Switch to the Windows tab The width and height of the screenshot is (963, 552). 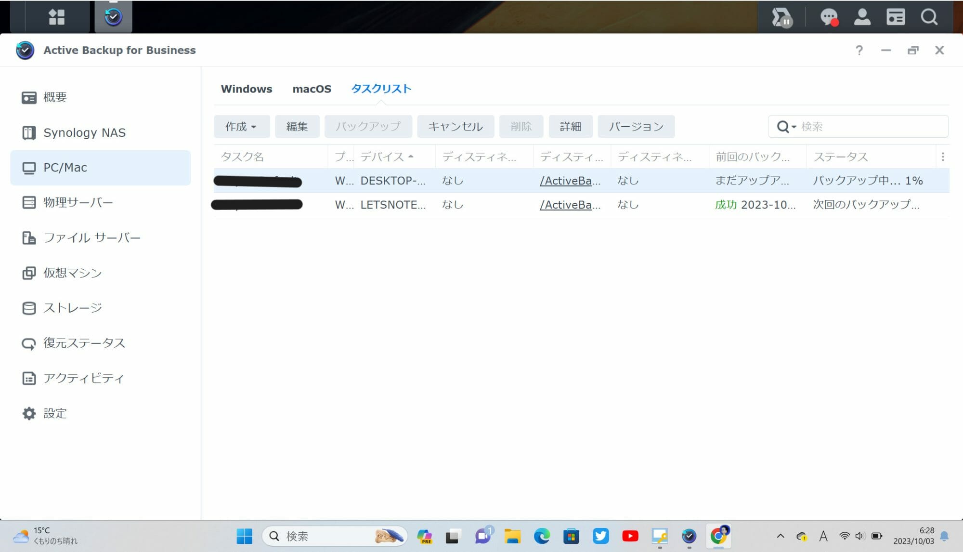point(247,89)
